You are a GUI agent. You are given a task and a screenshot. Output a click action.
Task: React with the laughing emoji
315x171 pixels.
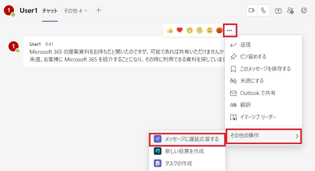(x=189, y=31)
